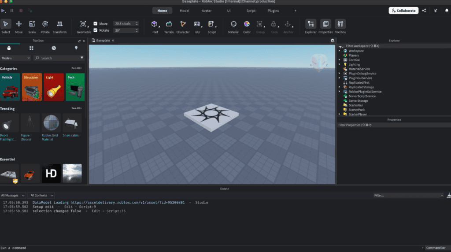Image resolution: width=451 pixels, height=252 pixels.
Task: Click See All next to Trending
Action: 77,108
